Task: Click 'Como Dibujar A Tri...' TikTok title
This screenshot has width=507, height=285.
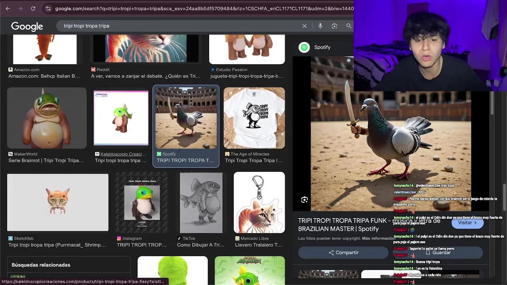Action: click(200, 245)
